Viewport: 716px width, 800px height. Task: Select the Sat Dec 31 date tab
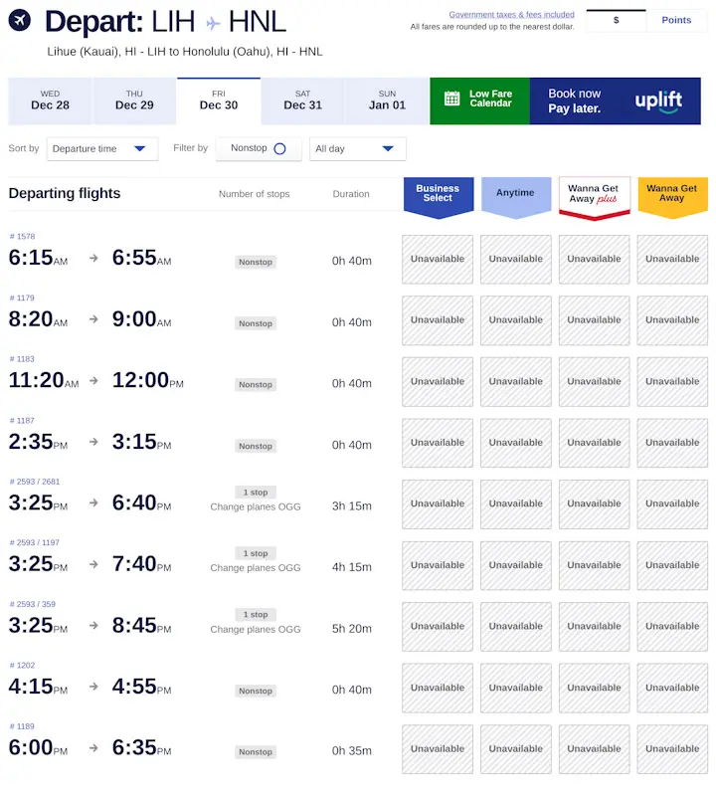302,101
